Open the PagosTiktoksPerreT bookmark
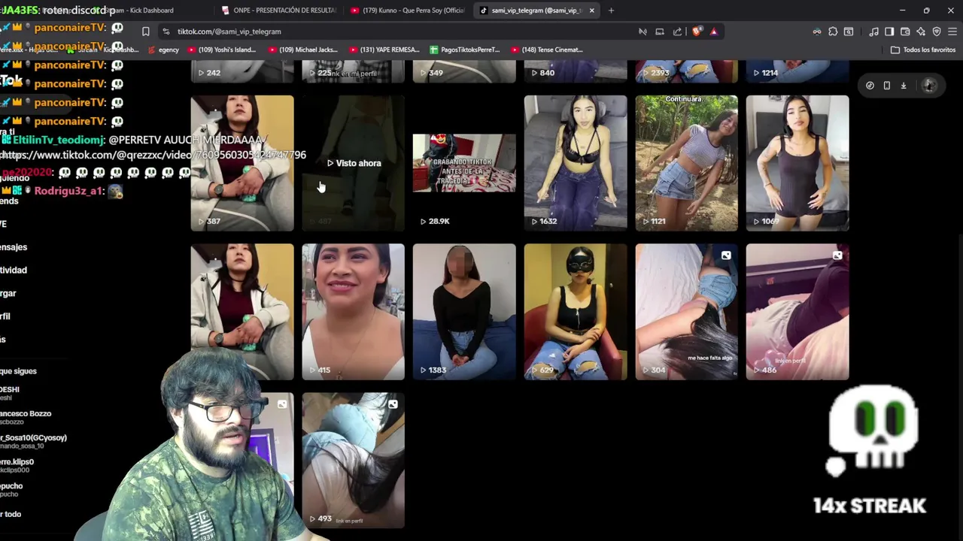This screenshot has height=541, width=963. [x=464, y=50]
